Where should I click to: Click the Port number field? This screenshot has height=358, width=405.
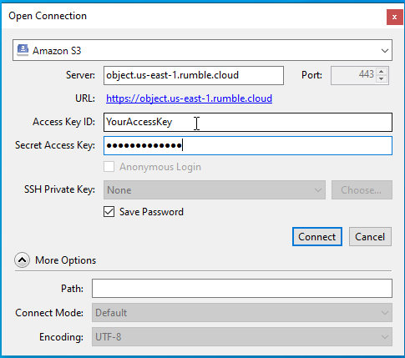pyautogui.click(x=353, y=75)
